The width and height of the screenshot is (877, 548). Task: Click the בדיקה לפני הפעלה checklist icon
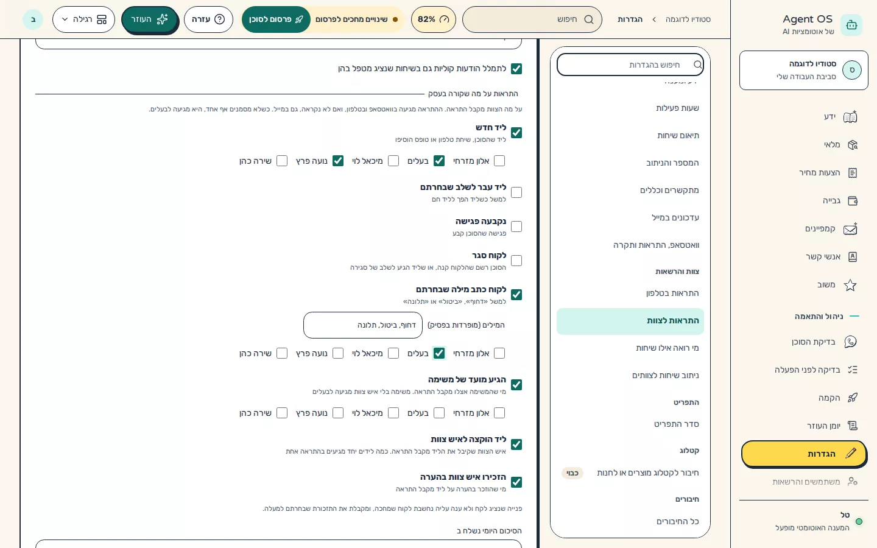tap(853, 370)
